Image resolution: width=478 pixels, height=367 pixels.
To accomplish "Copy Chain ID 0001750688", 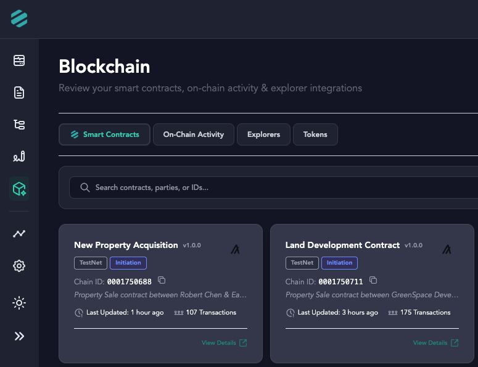I will coord(162,280).
